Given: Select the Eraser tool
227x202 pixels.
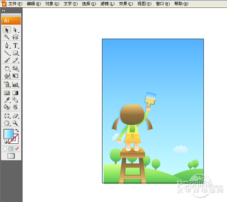Looking at the screenshot, I should 15,116.
